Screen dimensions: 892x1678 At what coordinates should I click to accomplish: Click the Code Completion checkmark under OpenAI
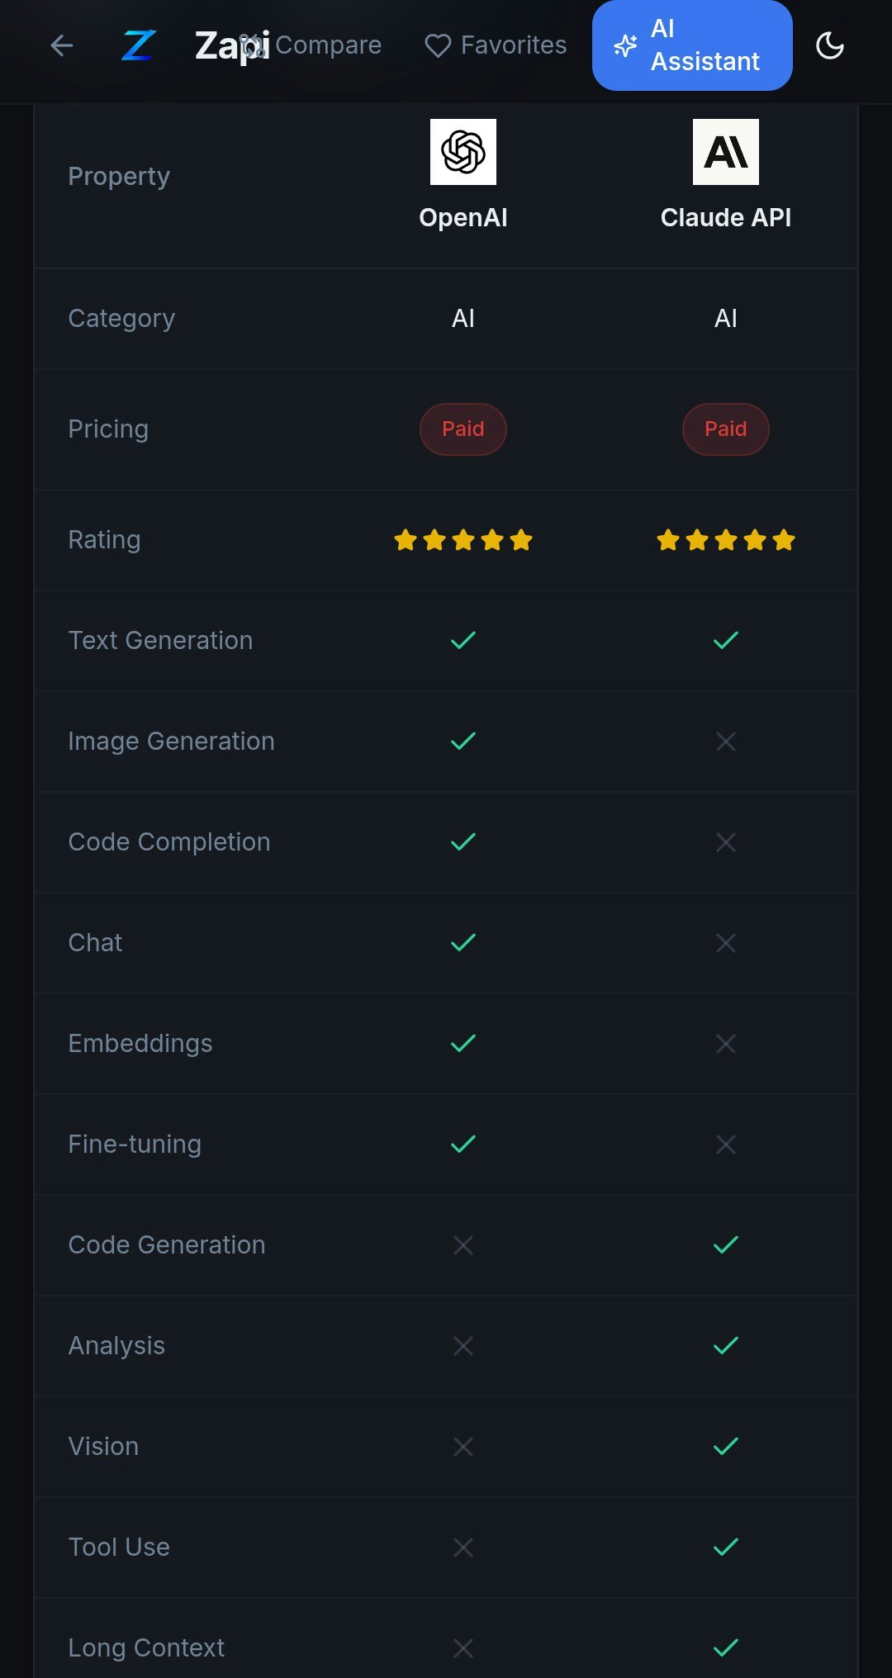point(463,841)
